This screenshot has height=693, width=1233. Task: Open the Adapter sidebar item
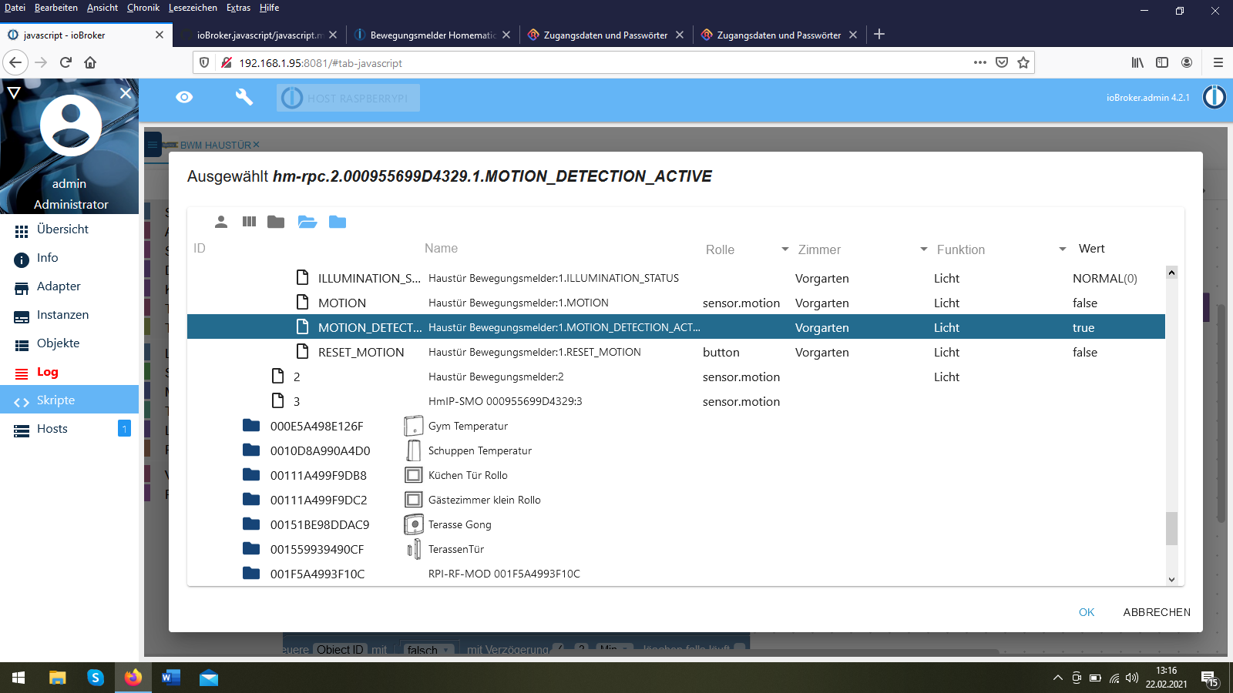coord(69,286)
